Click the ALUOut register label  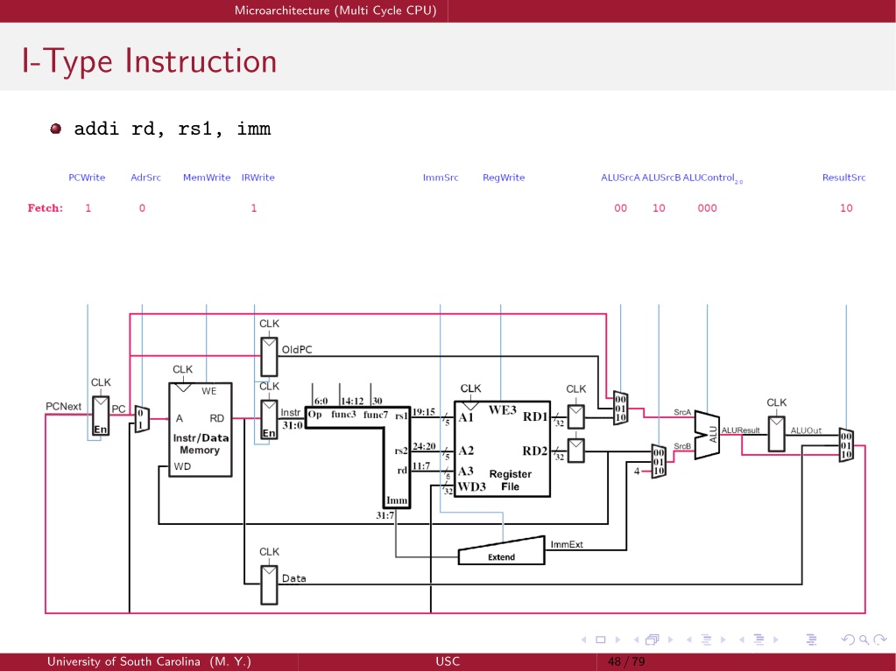806,430
